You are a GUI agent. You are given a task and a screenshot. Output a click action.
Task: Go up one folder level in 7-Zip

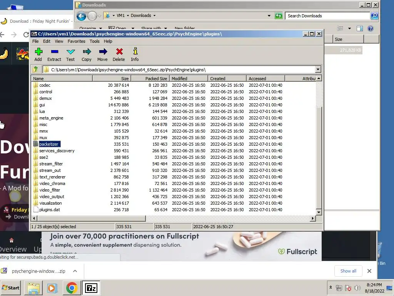[x=35, y=69]
